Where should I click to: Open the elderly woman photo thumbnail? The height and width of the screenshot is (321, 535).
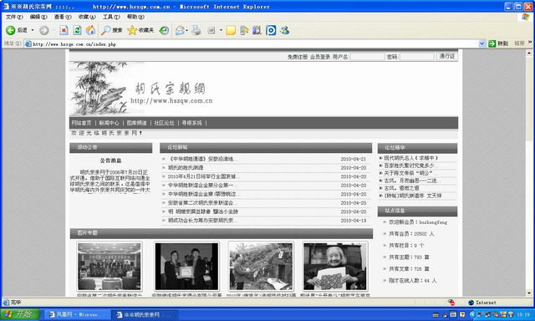pos(335,267)
